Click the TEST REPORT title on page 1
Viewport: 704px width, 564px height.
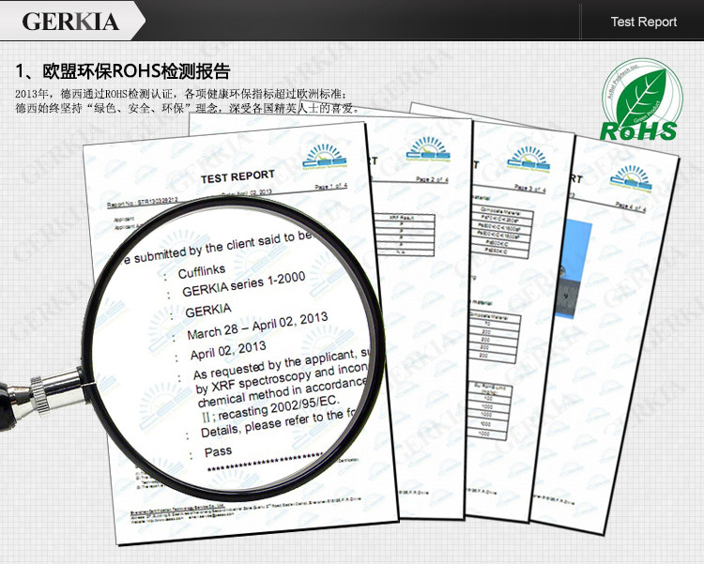pos(237,176)
